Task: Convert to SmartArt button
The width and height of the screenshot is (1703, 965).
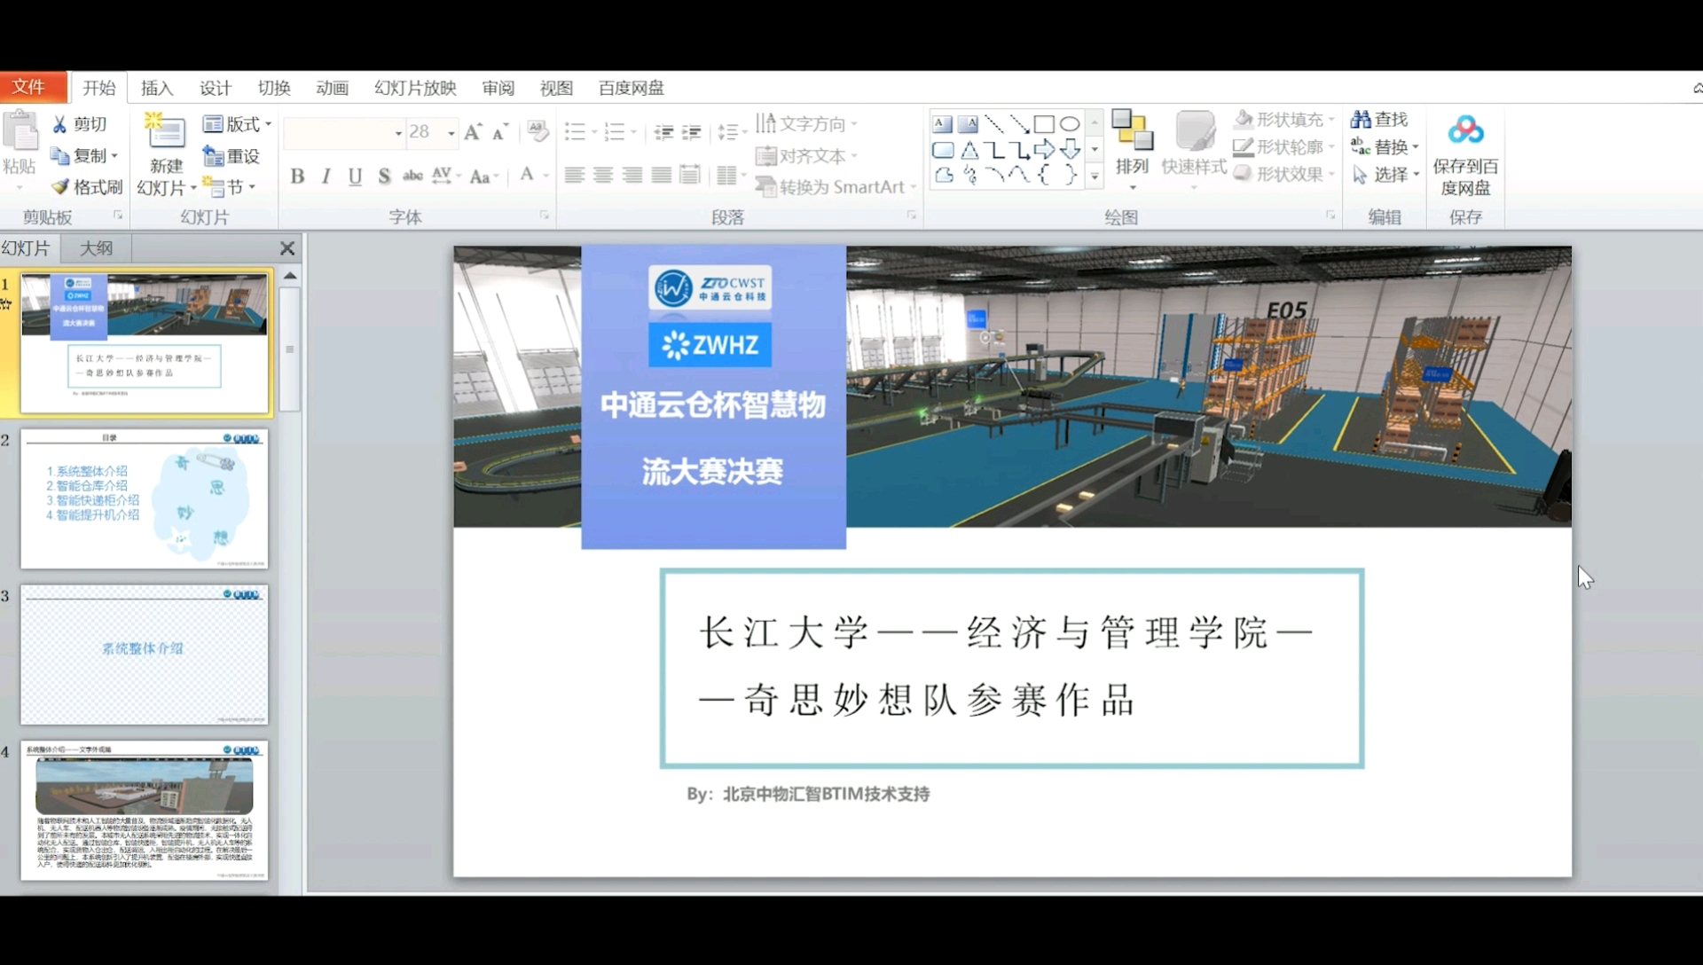Action: coord(835,187)
